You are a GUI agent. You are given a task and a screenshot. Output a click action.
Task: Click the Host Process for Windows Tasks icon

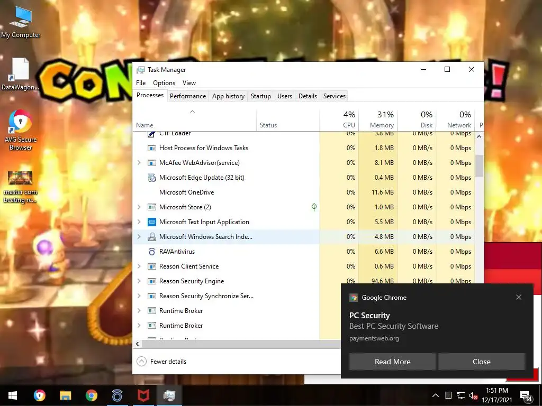click(x=152, y=148)
